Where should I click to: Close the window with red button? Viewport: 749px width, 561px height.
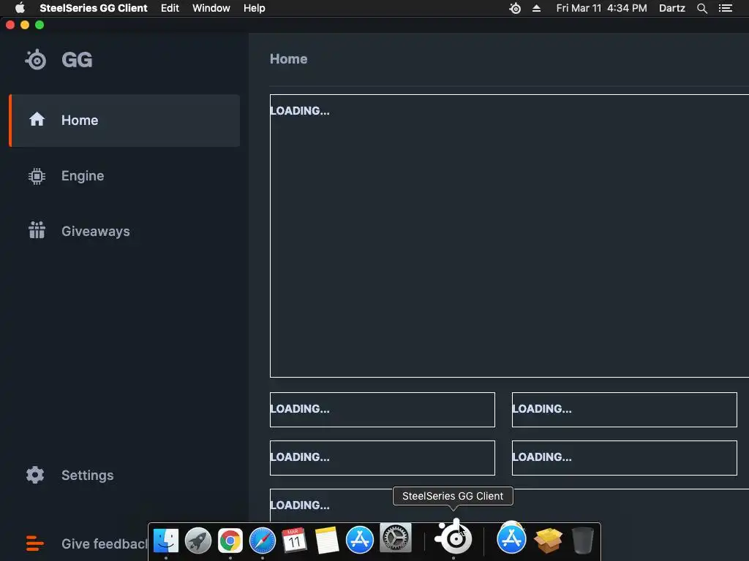tap(10, 25)
